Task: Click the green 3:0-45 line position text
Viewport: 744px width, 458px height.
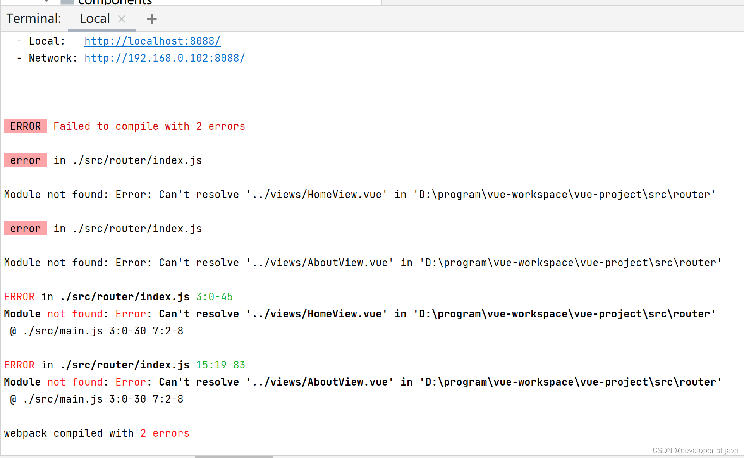Action: pos(214,297)
